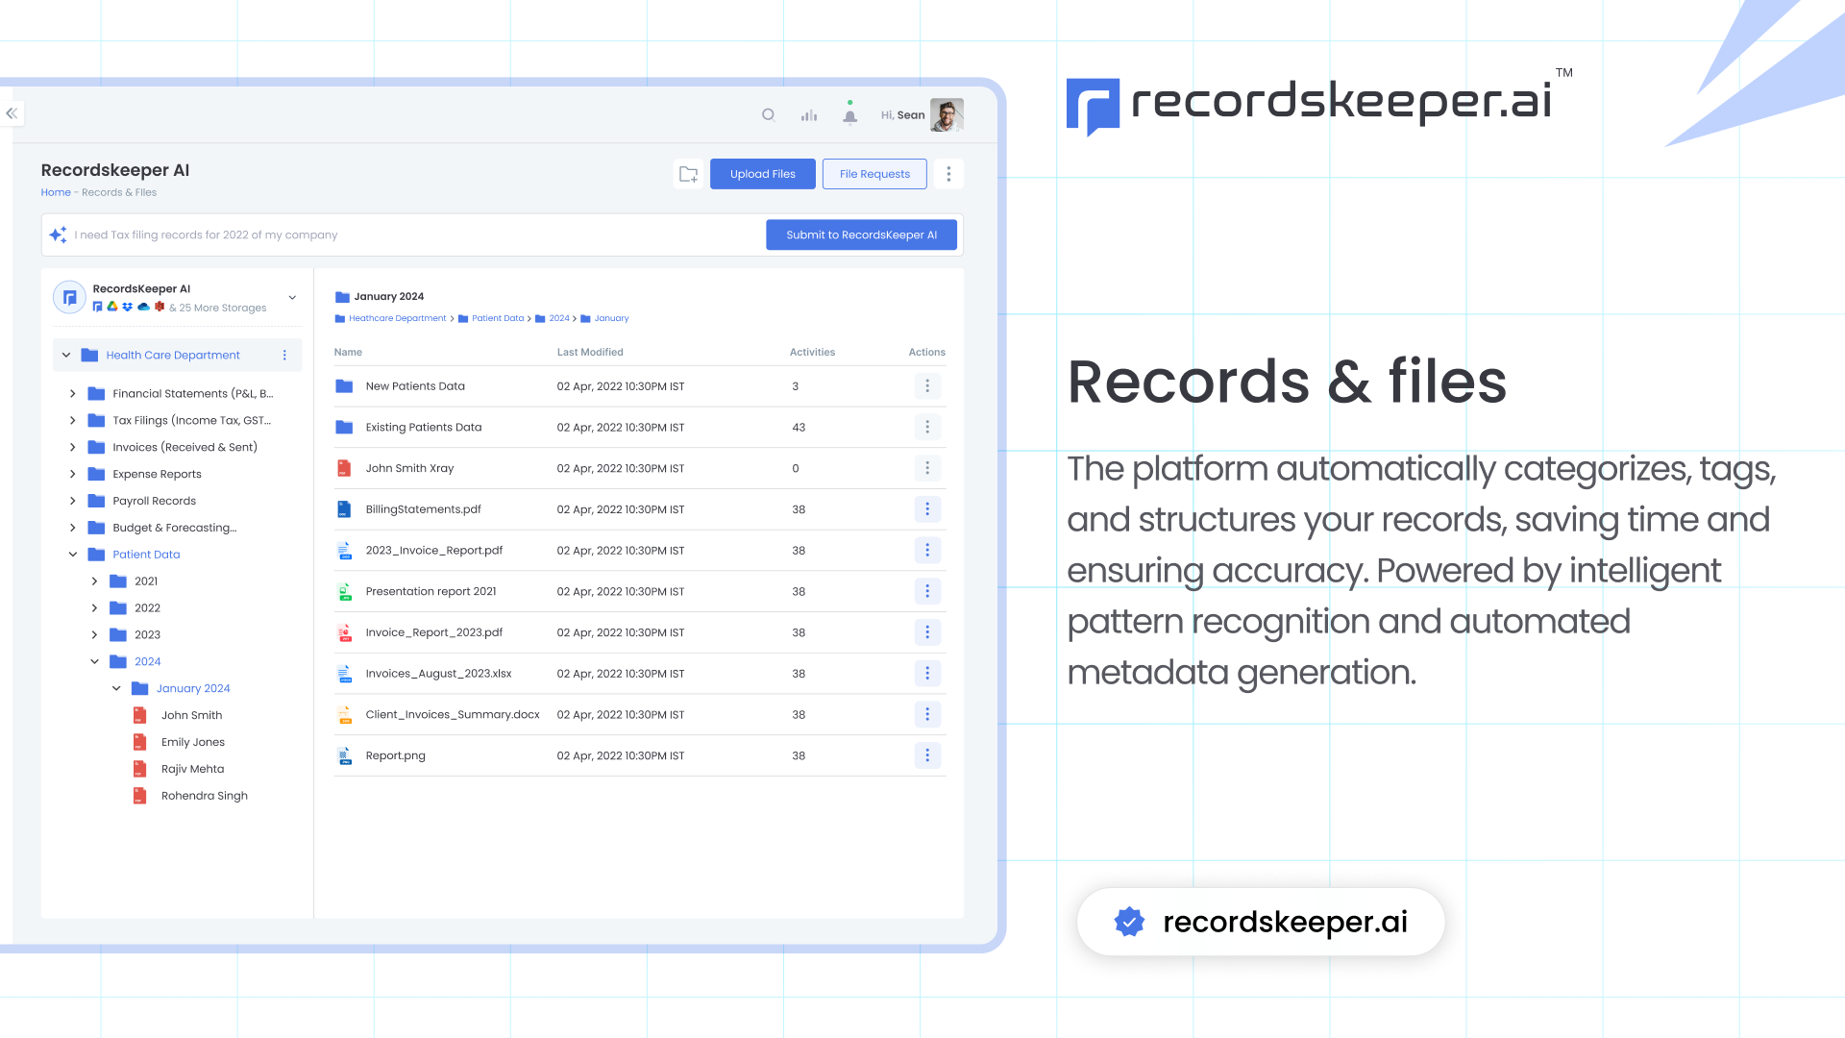The height and width of the screenshot is (1038, 1845).
Task: Open the search icon in the top bar
Action: tap(769, 114)
